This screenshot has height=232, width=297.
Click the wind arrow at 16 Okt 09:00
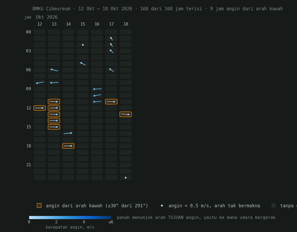pyautogui.click(x=97, y=89)
